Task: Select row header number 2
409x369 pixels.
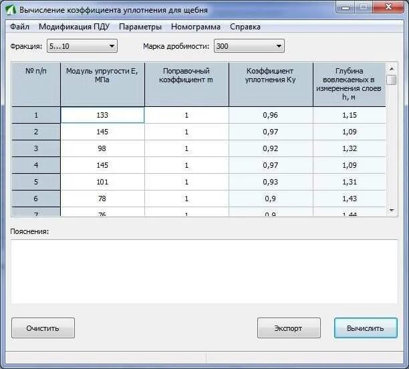Action: 36,132
